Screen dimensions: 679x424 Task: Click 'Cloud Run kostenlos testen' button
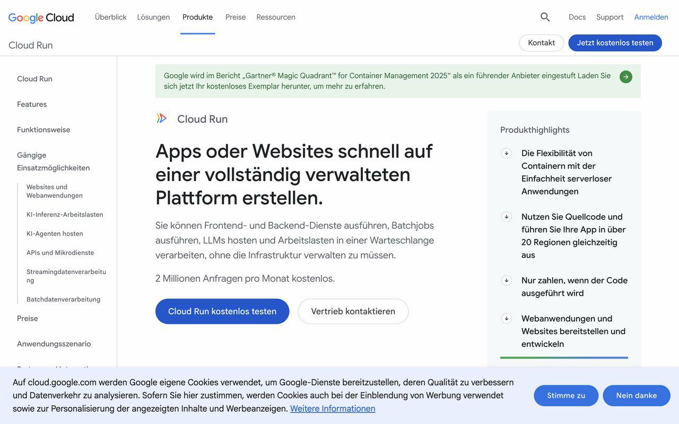[x=222, y=311]
